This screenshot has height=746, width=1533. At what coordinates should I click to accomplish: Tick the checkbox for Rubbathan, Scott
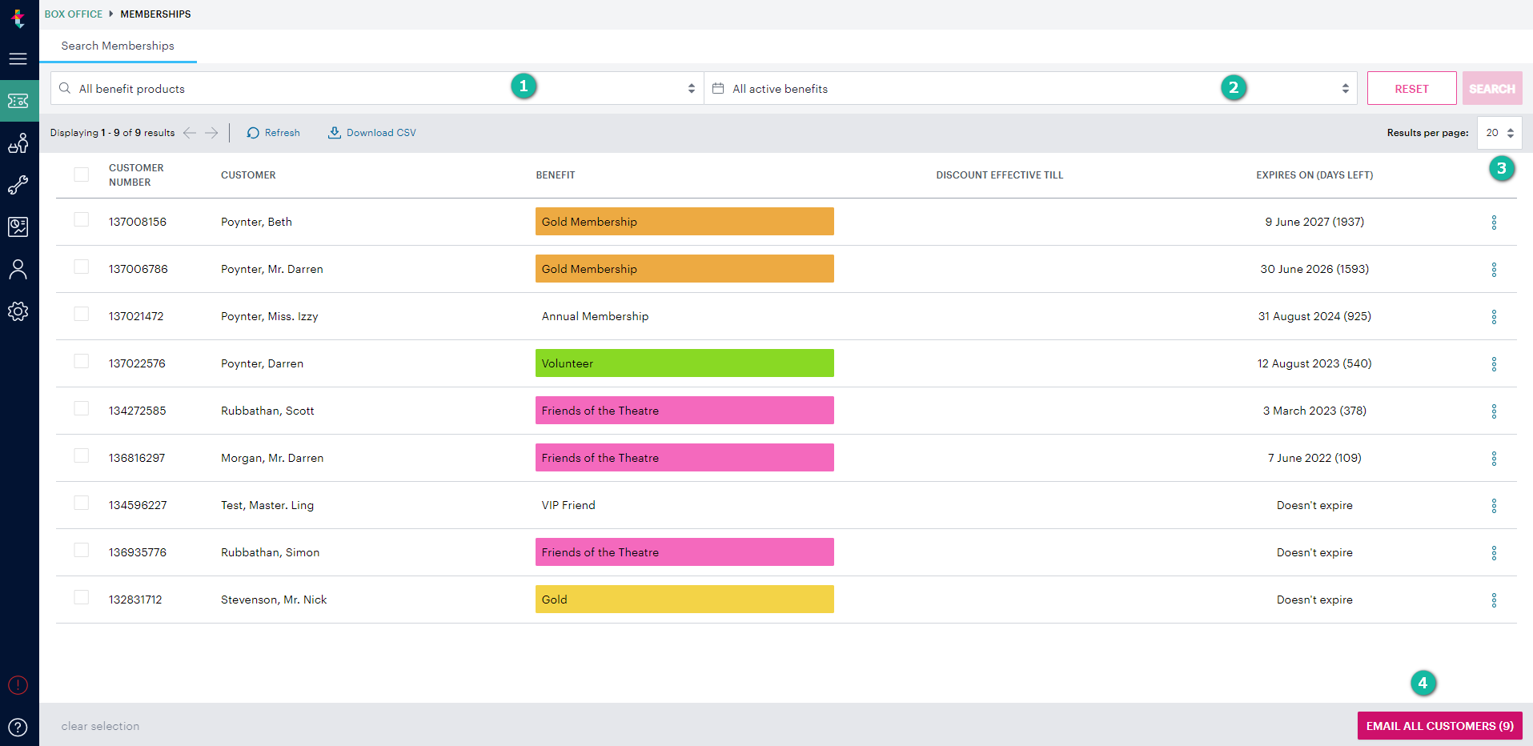82,408
